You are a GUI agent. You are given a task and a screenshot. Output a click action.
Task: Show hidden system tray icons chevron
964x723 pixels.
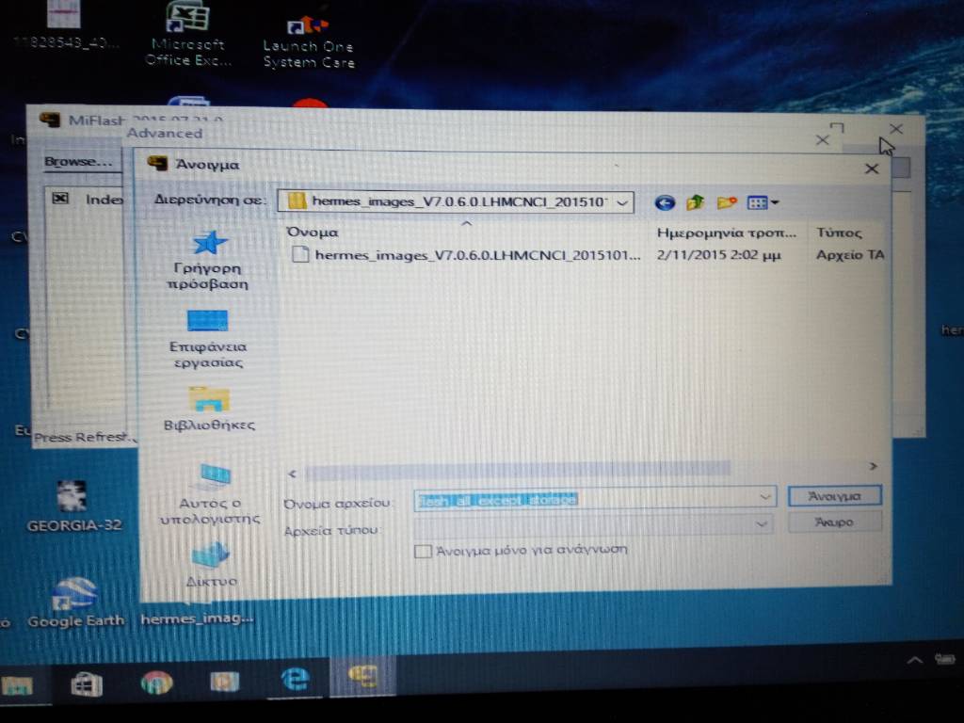coord(915,660)
